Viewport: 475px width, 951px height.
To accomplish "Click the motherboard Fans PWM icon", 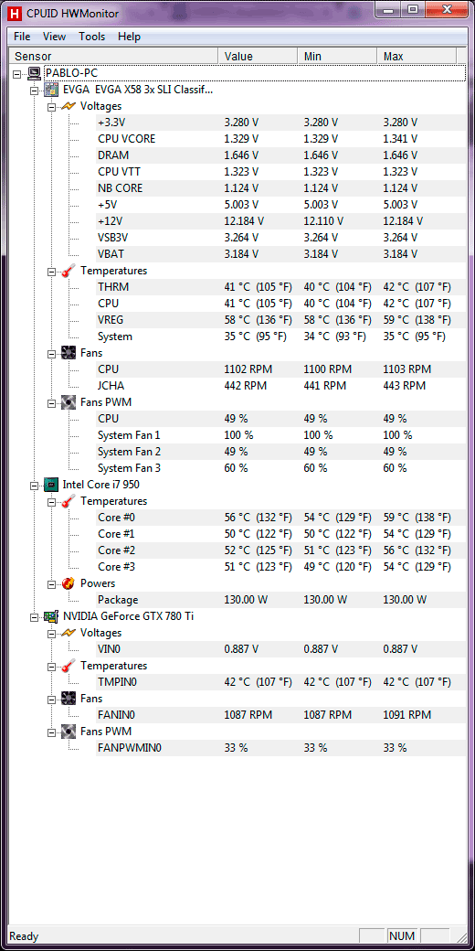I will tap(69, 402).
